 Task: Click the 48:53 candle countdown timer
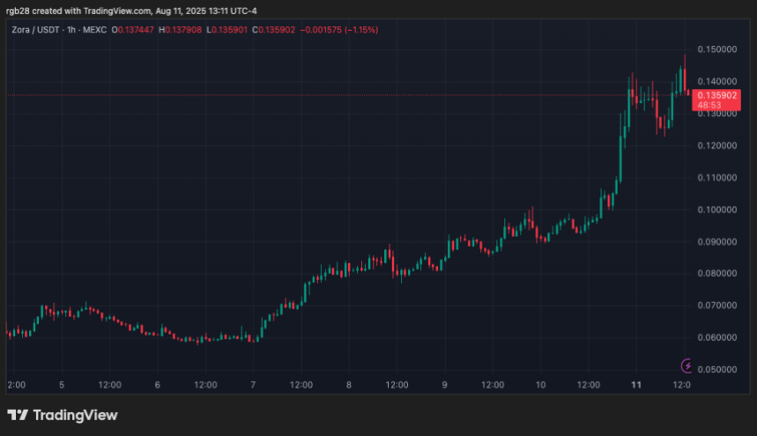point(710,105)
